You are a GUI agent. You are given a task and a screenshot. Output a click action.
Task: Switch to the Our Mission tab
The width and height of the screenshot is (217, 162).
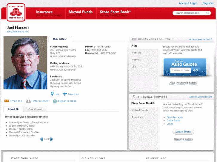point(35,109)
